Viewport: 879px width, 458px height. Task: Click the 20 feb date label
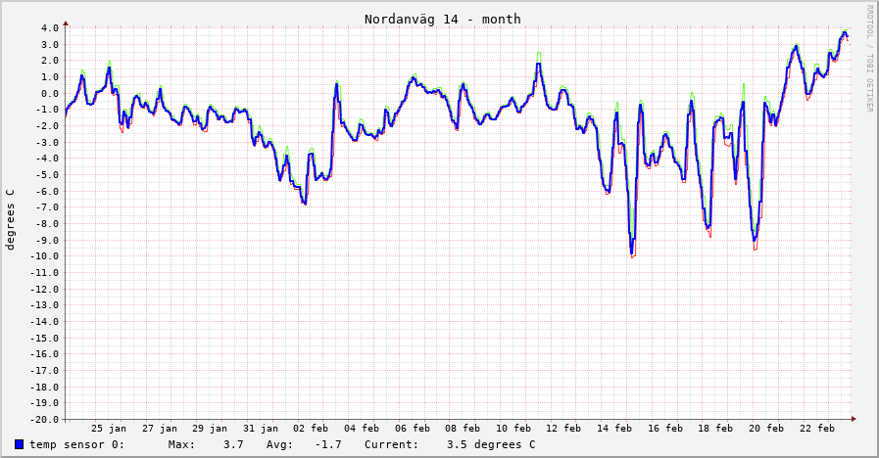[766, 429]
